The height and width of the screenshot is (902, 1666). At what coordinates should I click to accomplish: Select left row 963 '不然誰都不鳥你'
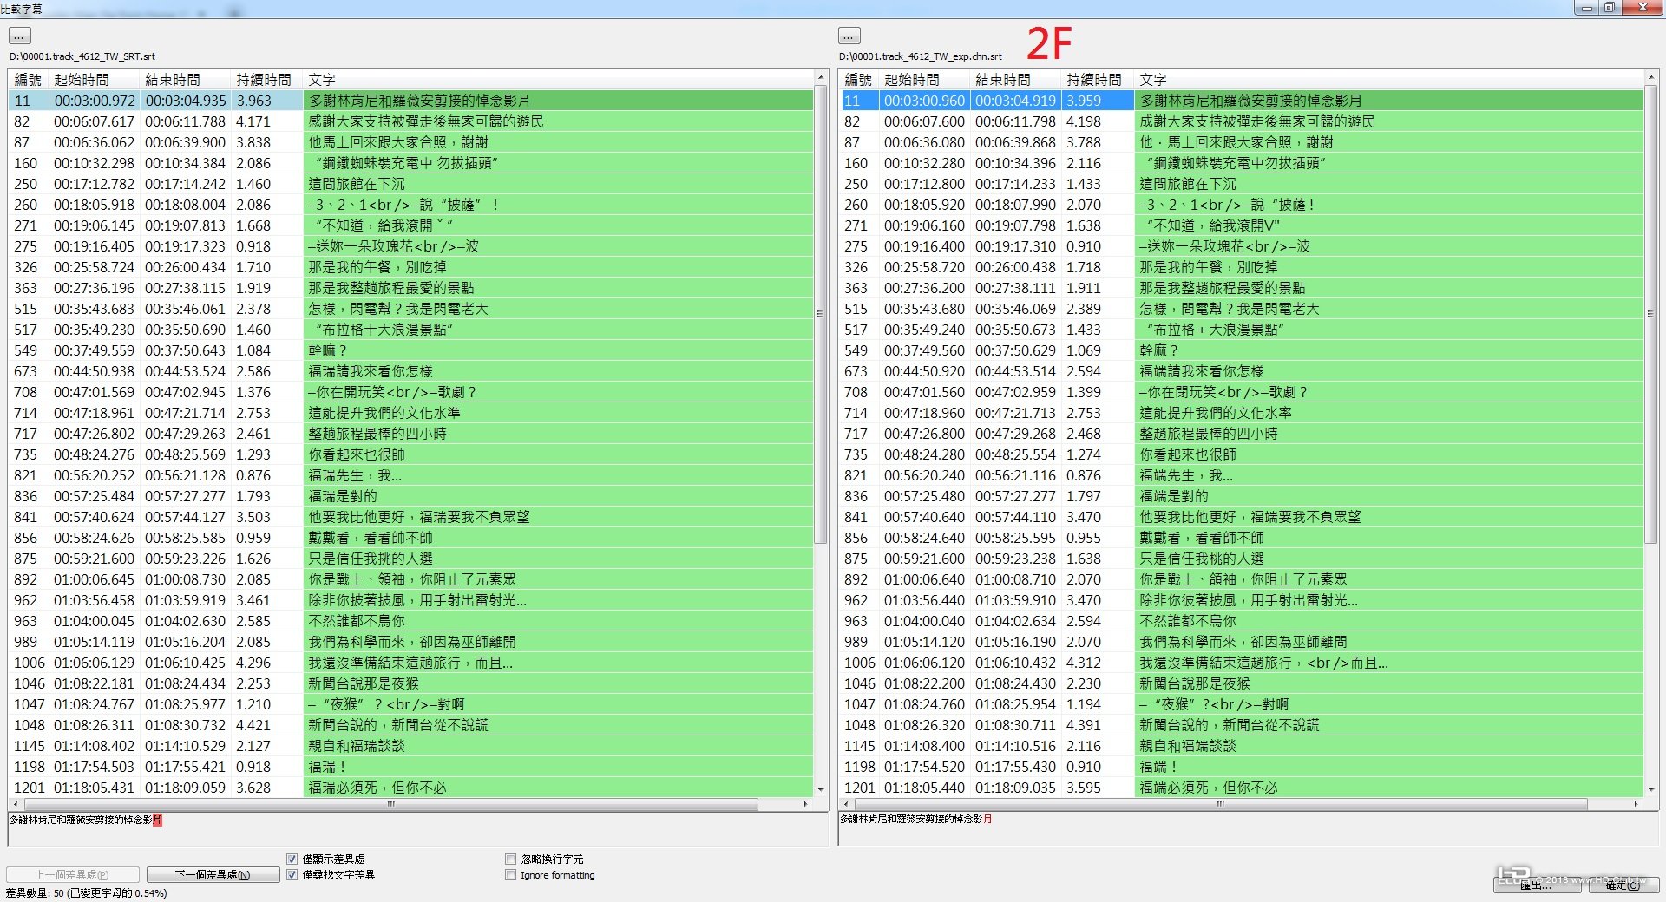pyautogui.click(x=410, y=621)
